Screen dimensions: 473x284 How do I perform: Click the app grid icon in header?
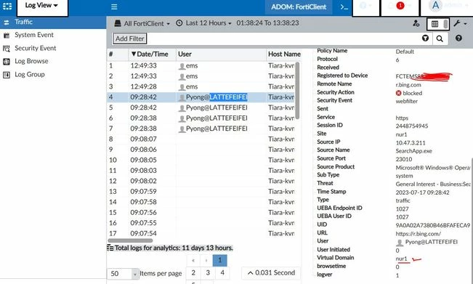(7, 6)
